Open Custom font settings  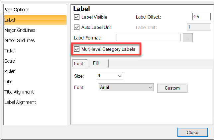click(172, 88)
